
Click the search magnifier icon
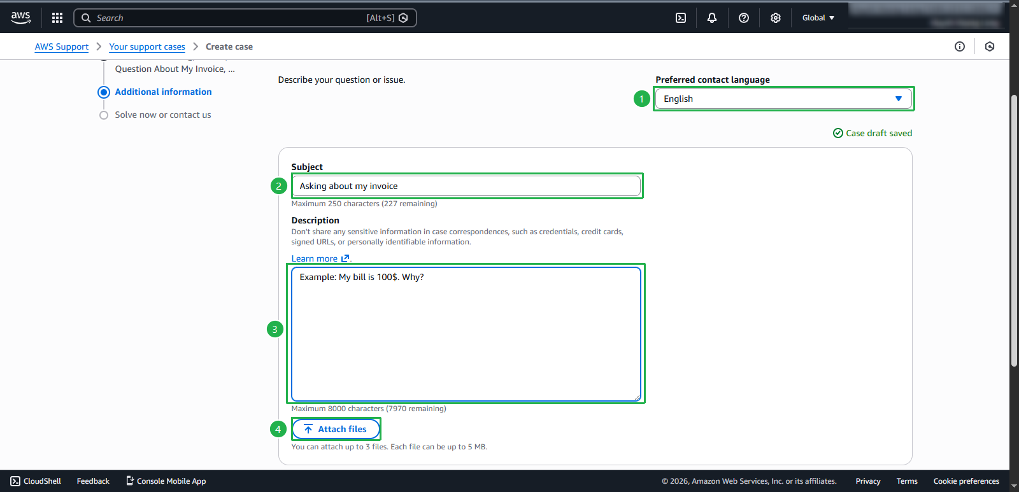86,18
